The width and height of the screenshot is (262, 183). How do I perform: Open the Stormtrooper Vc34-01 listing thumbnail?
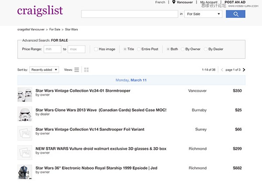click(25, 94)
